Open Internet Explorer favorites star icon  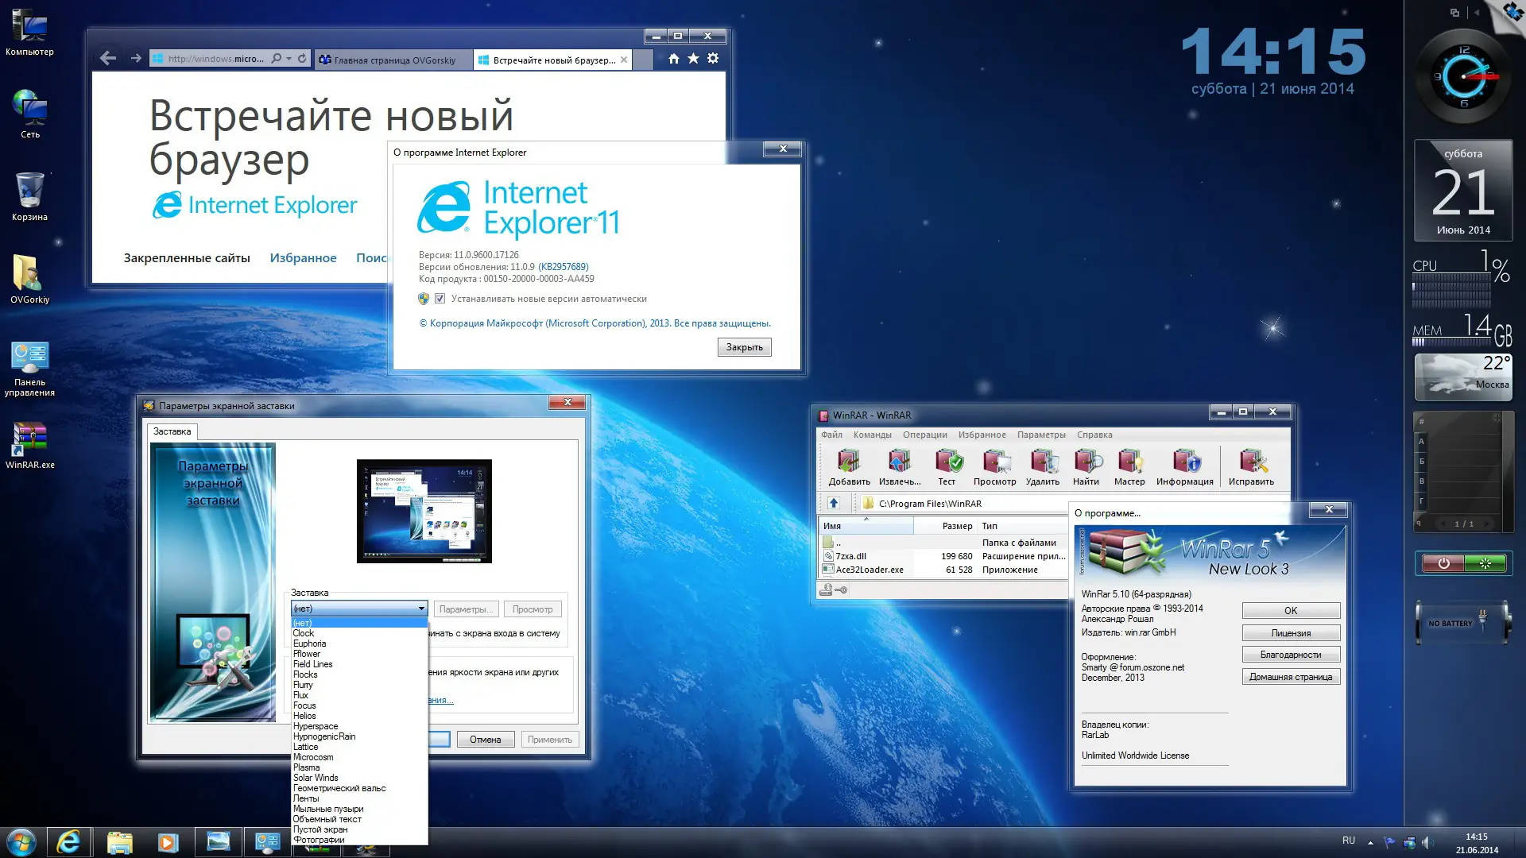point(693,58)
